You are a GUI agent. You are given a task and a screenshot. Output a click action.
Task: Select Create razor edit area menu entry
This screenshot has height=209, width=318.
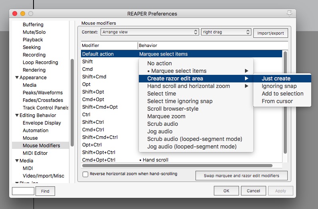(196, 78)
